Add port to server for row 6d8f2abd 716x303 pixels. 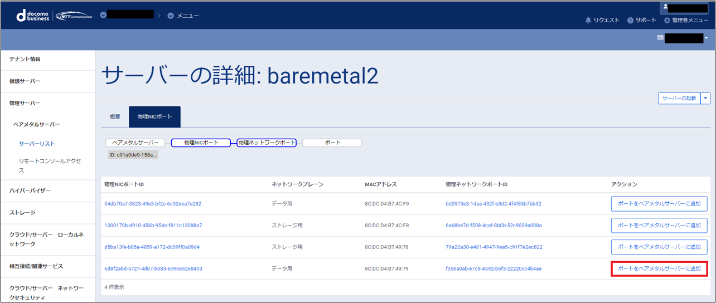pyautogui.click(x=659, y=269)
